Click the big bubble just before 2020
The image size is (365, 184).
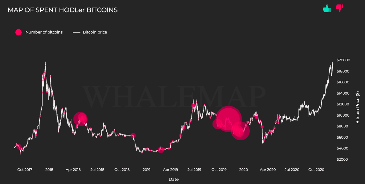240,131
